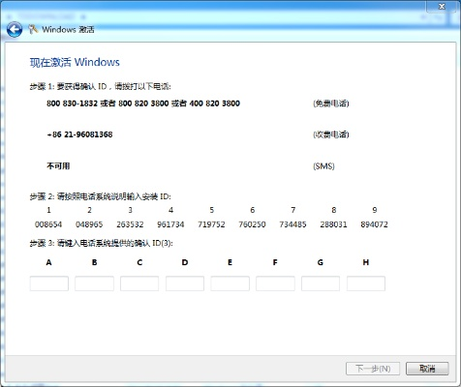The width and height of the screenshot is (461, 387).
Task: Go back with the blue arrow button
Action: coord(15,29)
